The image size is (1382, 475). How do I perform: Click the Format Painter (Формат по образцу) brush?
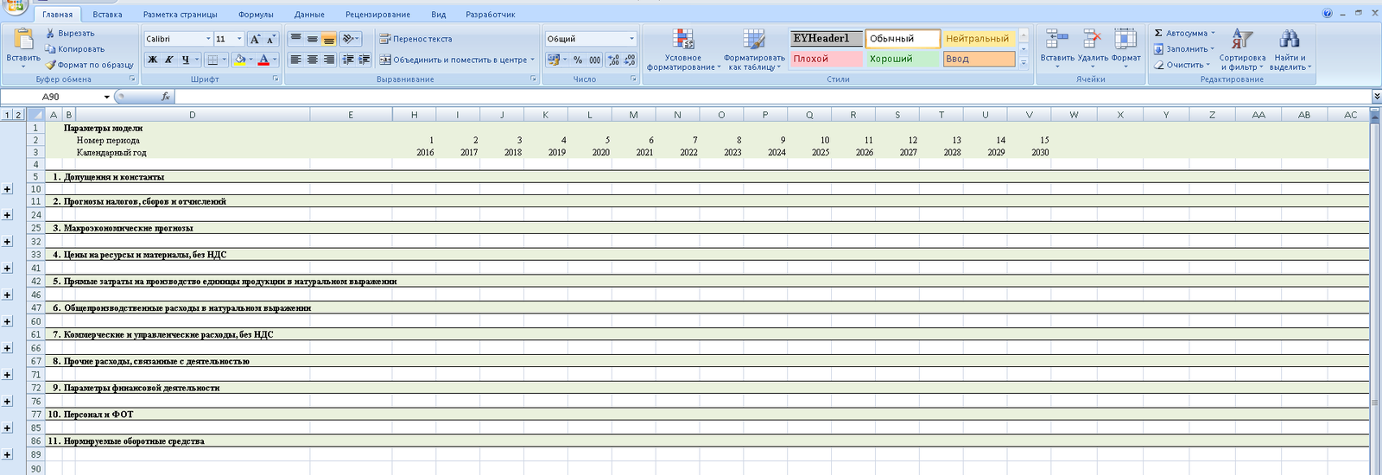[x=52, y=65]
